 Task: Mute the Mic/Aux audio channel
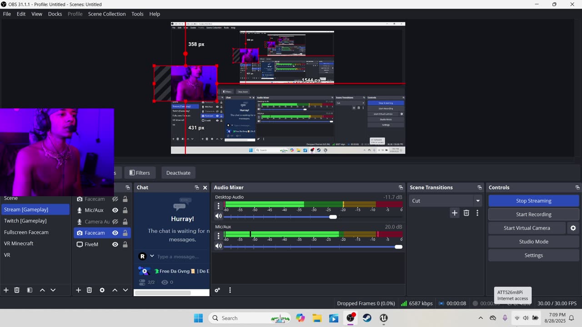[219, 246]
